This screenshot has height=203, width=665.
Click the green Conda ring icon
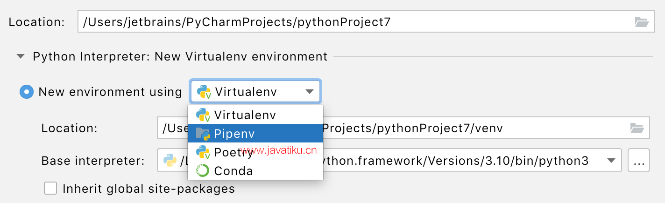pos(203,171)
